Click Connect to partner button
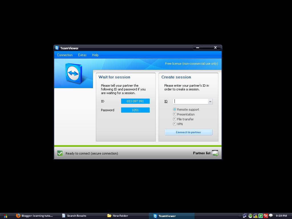 (x=188, y=132)
